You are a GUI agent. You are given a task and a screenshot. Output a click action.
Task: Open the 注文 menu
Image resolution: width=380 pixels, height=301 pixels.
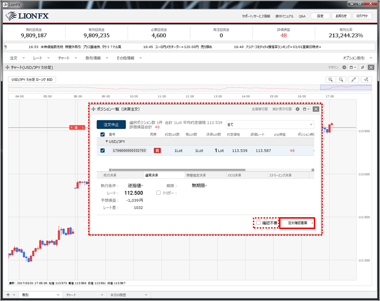17,58
